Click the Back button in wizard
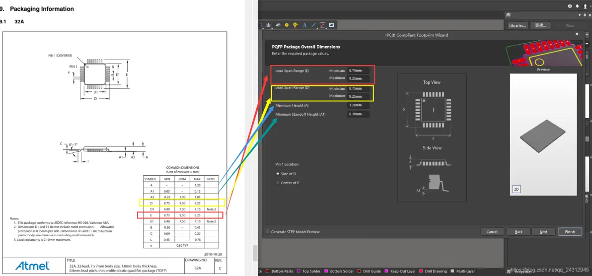The height and width of the screenshot is (276, 592). click(519, 232)
